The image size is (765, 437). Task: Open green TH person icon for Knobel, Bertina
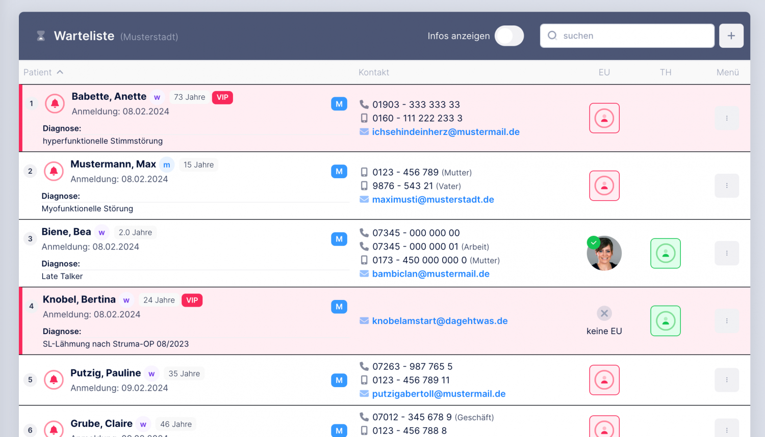coord(666,321)
